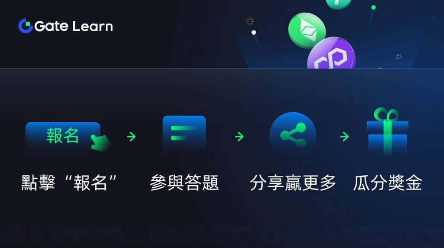Click the Gate Learn logo icon

click(26, 26)
